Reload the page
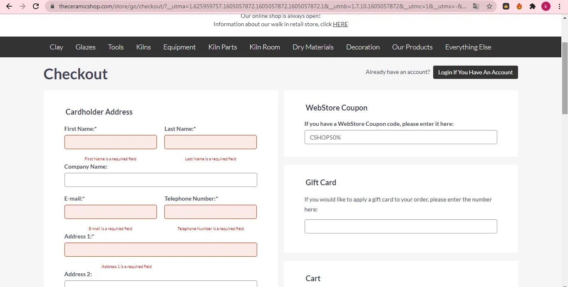568x287 pixels. 36,6
